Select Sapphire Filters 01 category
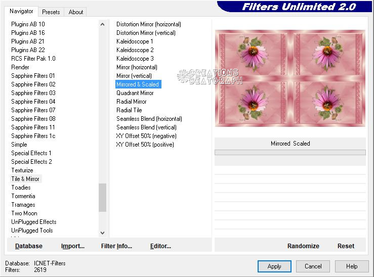The image size is (374, 277). pyautogui.click(x=33, y=76)
